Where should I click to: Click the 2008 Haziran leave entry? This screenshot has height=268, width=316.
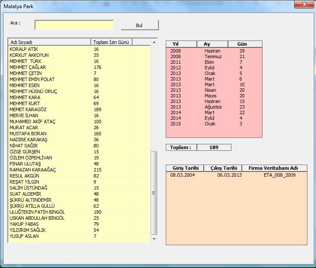pyautogui.click(x=214, y=51)
